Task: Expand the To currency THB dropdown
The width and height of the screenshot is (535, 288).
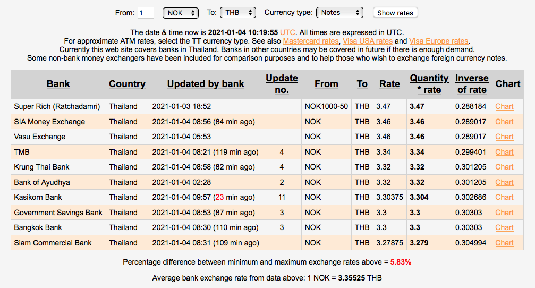Action: pyautogui.click(x=239, y=12)
